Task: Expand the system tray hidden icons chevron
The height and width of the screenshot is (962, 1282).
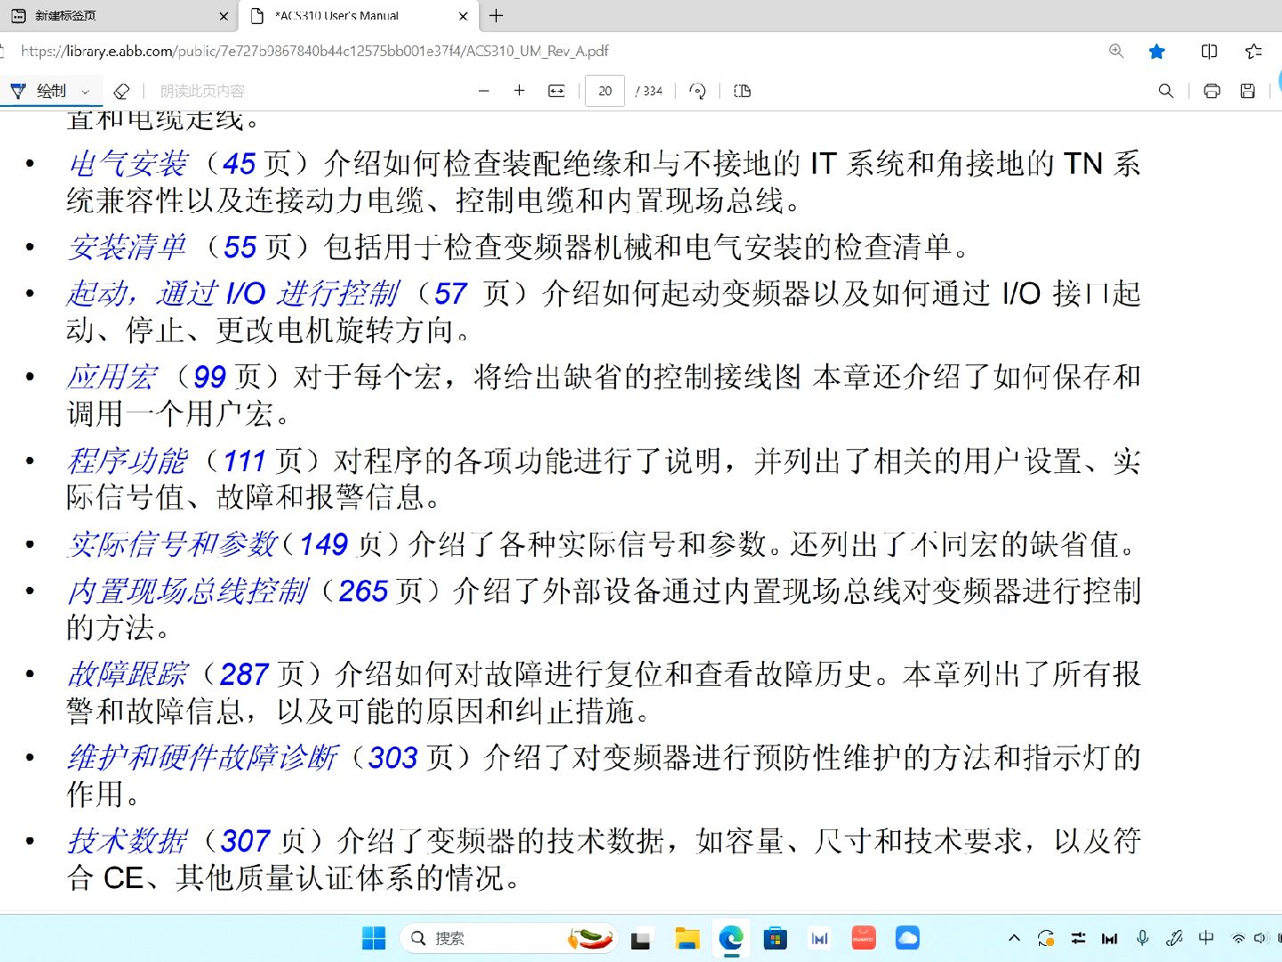Action: coord(1014,938)
